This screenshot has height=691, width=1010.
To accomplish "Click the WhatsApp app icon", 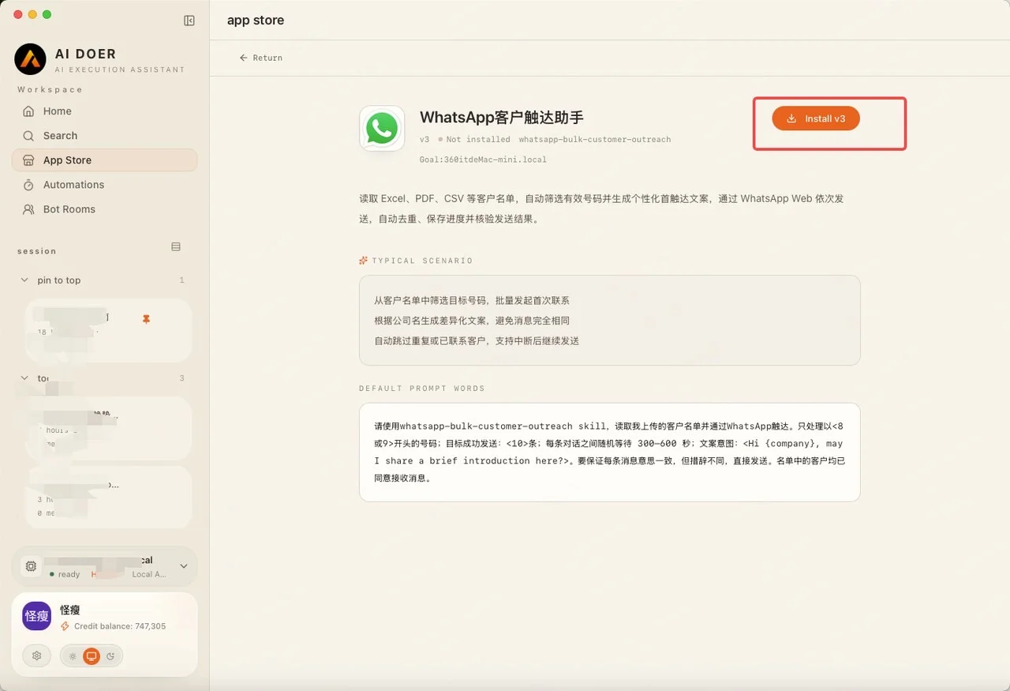I will 382,128.
